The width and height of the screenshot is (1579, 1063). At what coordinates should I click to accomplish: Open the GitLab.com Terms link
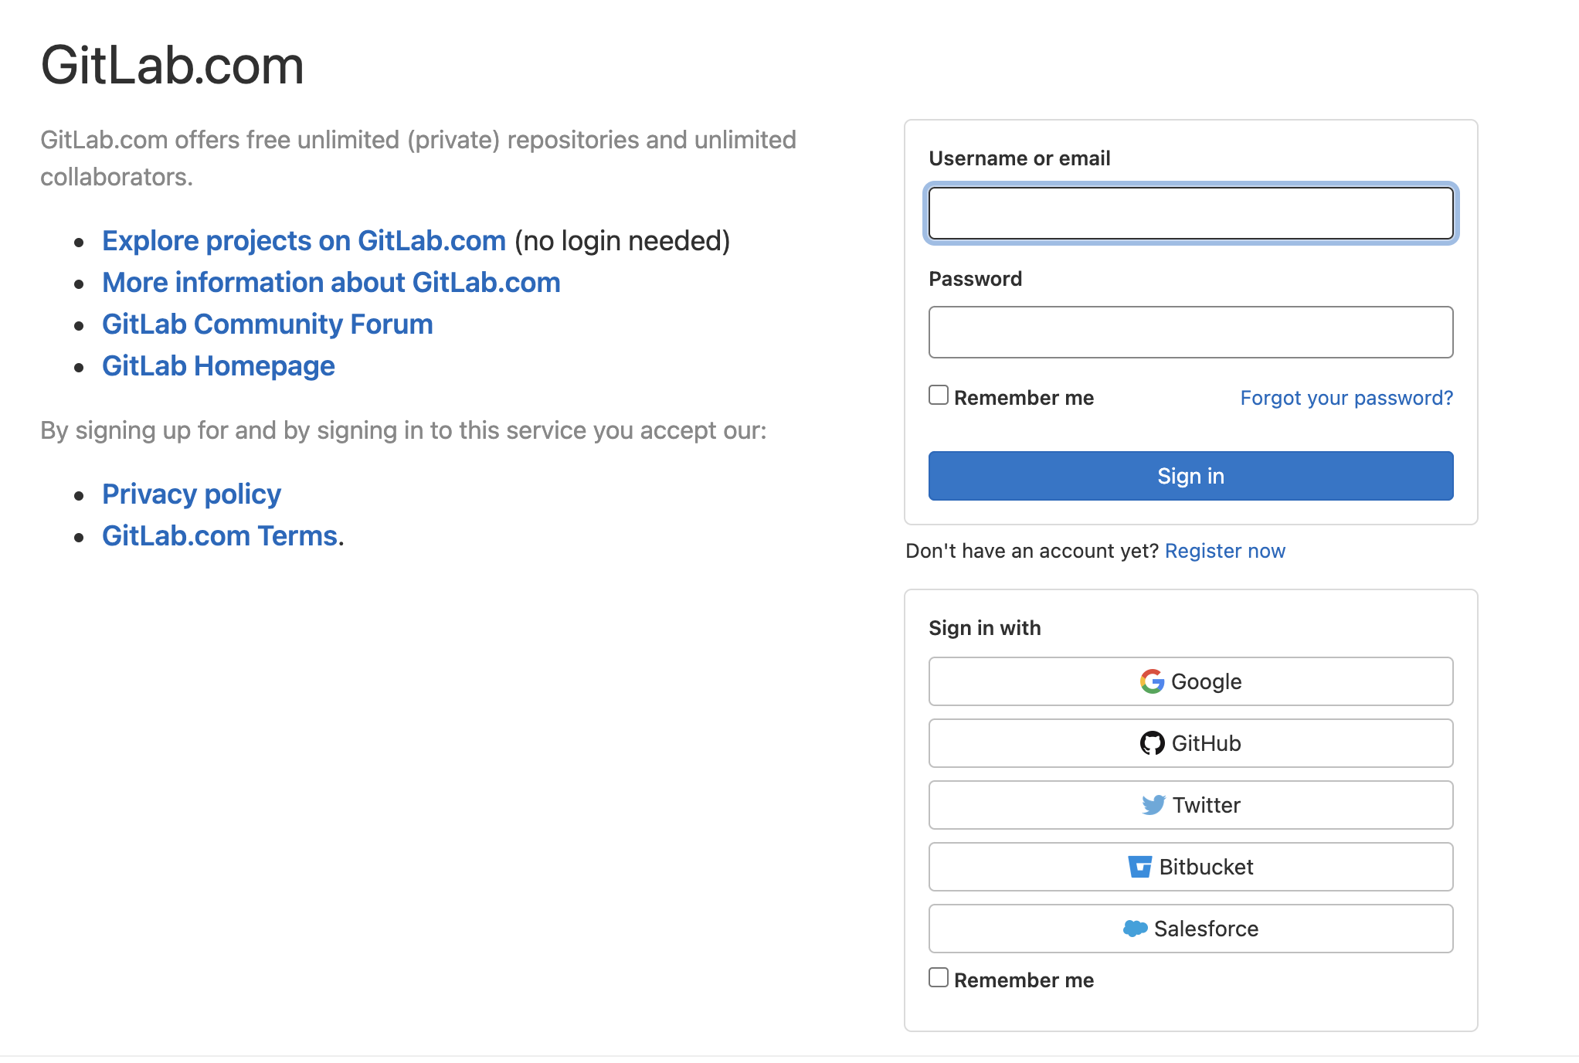(219, 536)
